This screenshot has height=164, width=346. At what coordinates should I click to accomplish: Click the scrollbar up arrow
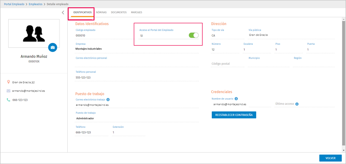click(x=343, y=19)
